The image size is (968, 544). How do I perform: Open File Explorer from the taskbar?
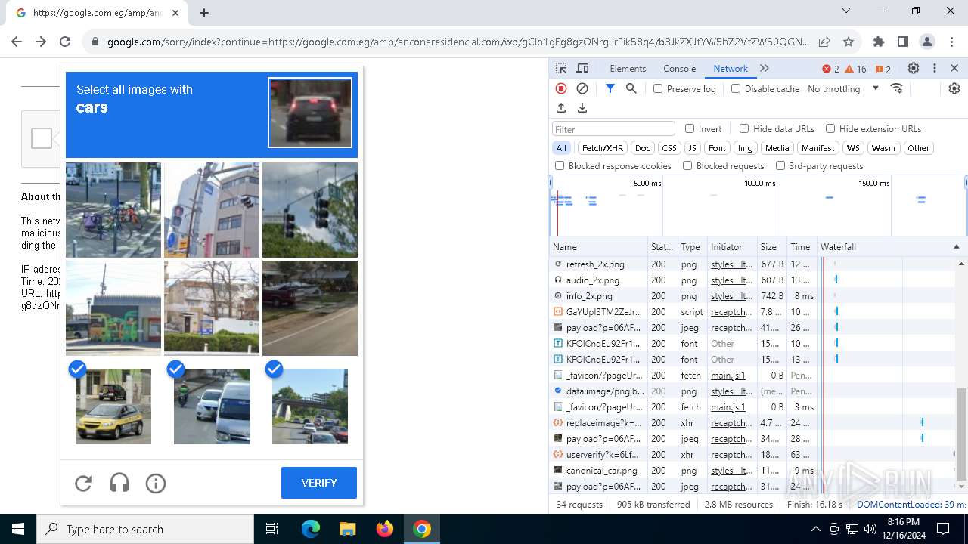tap(347, 529)
